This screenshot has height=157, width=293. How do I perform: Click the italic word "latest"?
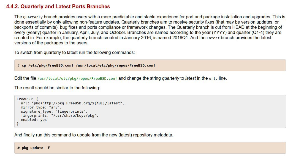click(x=191, y=78)
